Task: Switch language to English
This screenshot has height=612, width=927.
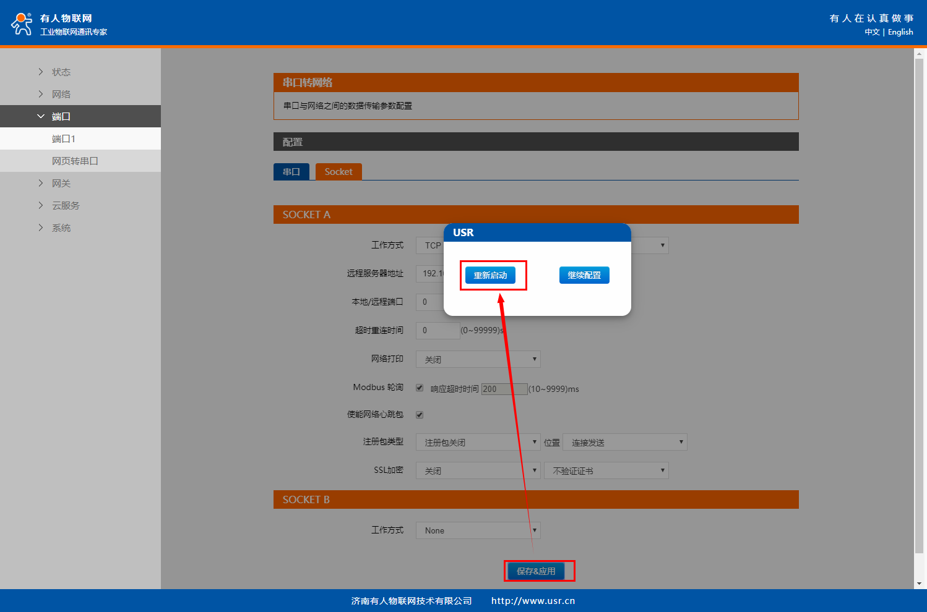Action: 900,32
